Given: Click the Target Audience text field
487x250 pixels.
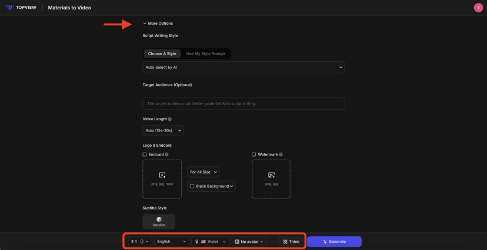Looking at the screenshot, I should [x=243, y=103].
